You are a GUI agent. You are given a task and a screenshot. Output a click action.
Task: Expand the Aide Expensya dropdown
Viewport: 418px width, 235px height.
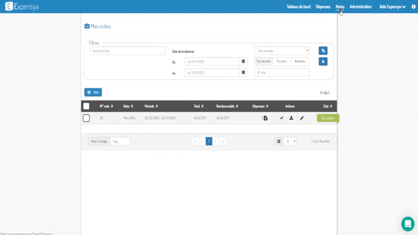[392, 7]
